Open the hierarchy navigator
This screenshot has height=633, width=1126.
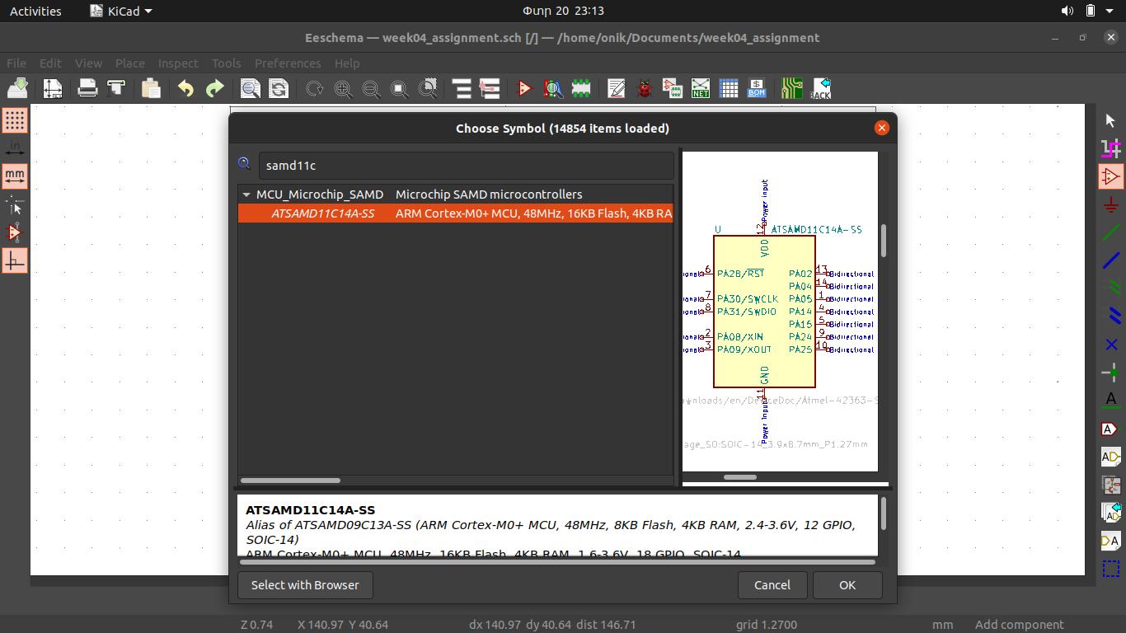pos(462,88)
